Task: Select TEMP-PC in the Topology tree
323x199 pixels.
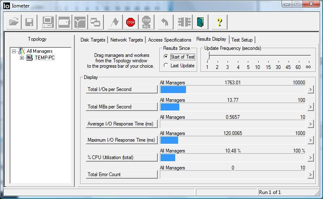Action: pos(45,58)
